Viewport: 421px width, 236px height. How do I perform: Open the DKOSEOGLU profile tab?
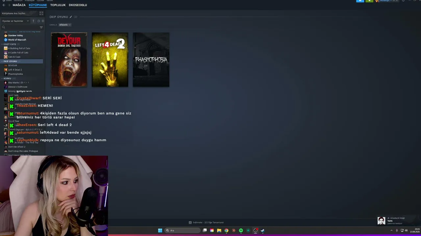coord(78,5)
